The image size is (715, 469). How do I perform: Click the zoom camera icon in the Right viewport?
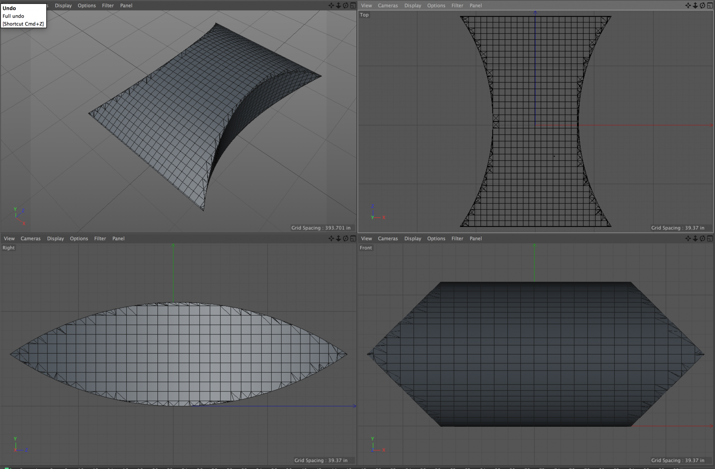(338, 238)
